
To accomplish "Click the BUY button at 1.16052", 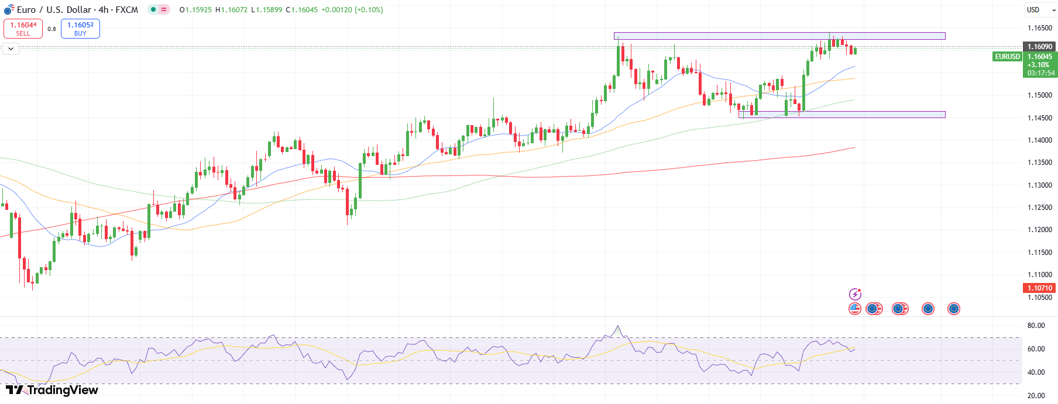I will click(80, 29).
